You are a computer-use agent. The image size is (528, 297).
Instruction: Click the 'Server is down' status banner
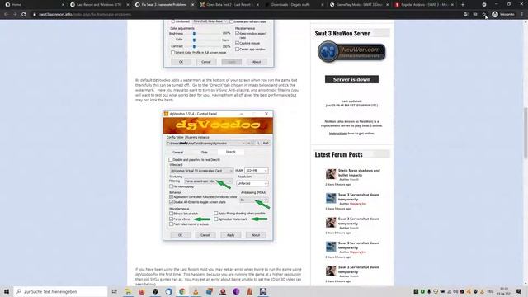pos(351,79)
